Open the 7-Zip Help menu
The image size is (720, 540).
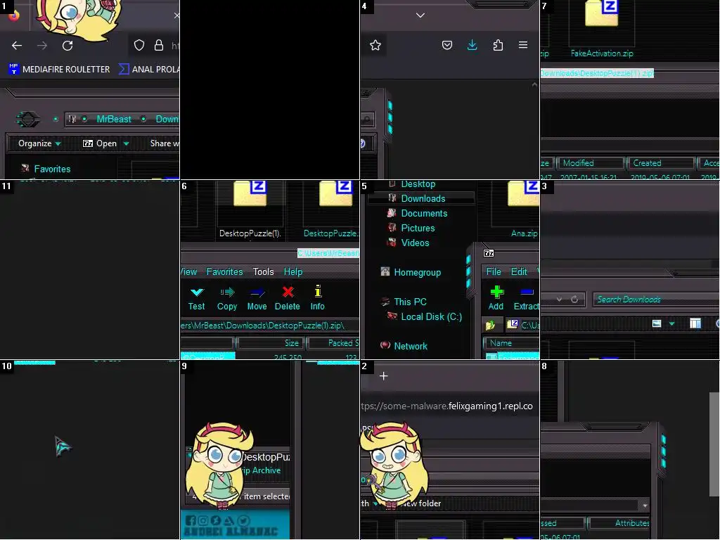click(x=293, y=271)
